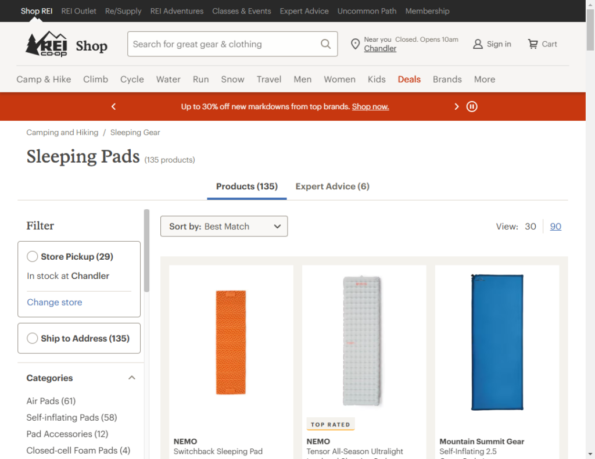Open the Sort by Best Match dropdown

tap(224, 226)
